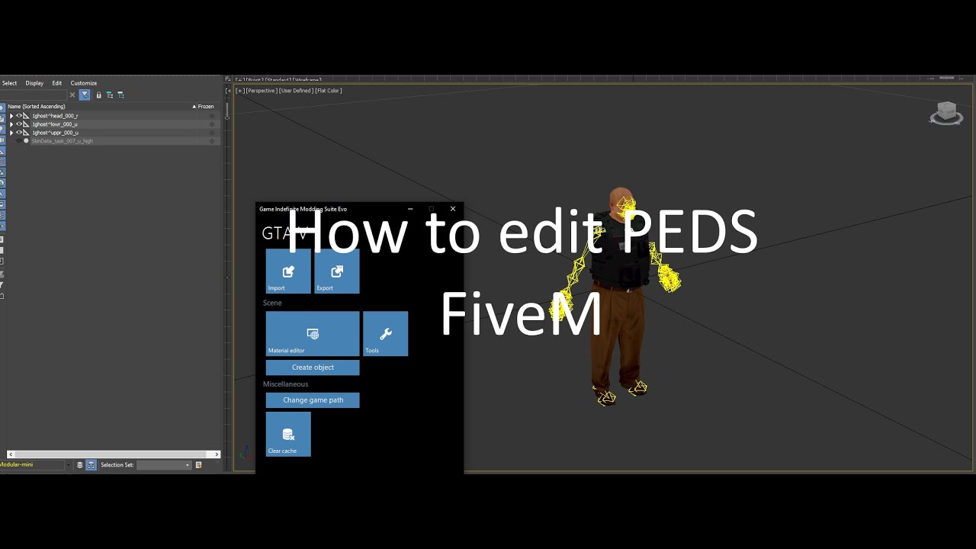Image resolution: width=976 pixels, height=549 pixels.
Task: Click the Change game path button
Action: tap(313, 400)
